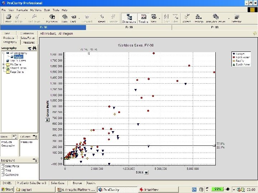This screenshot has height=193, width=258.
Task: Click the Print toolbar icon
Action: pos(8,18)
